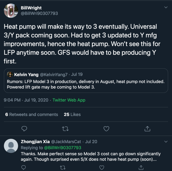
Task: Visit the @BillWri90307793 handle under BillWright's name
Action: [39, 13]
